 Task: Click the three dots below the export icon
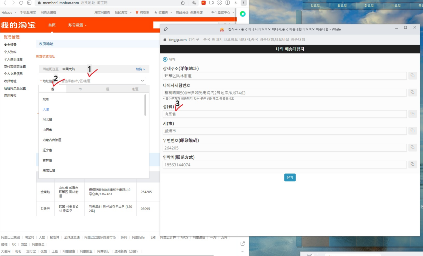[x=243, y=251]
